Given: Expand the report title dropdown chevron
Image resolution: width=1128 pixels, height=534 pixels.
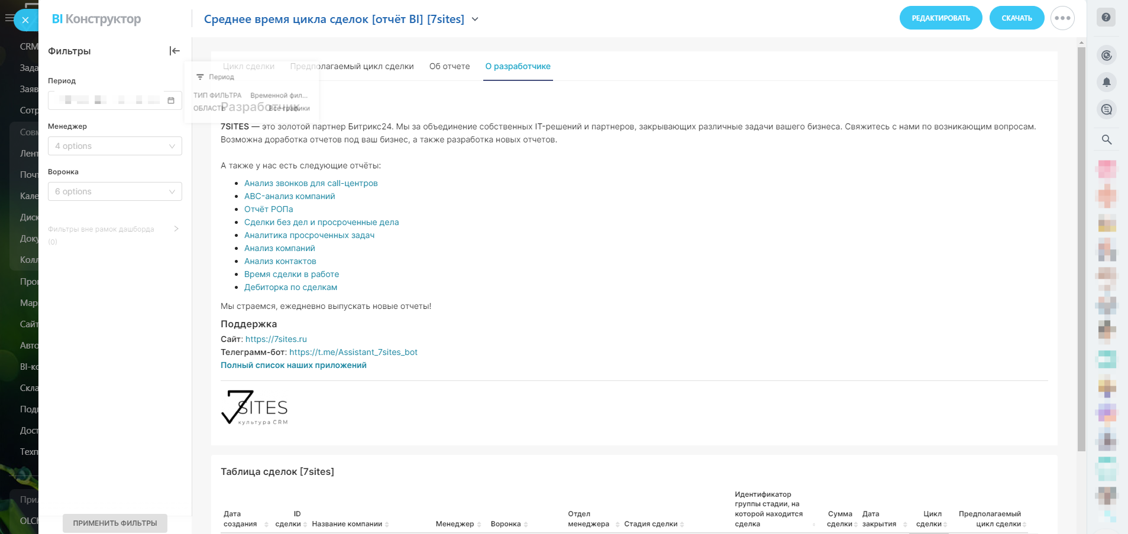Looking at the screenshot, I should pos(475,19).
